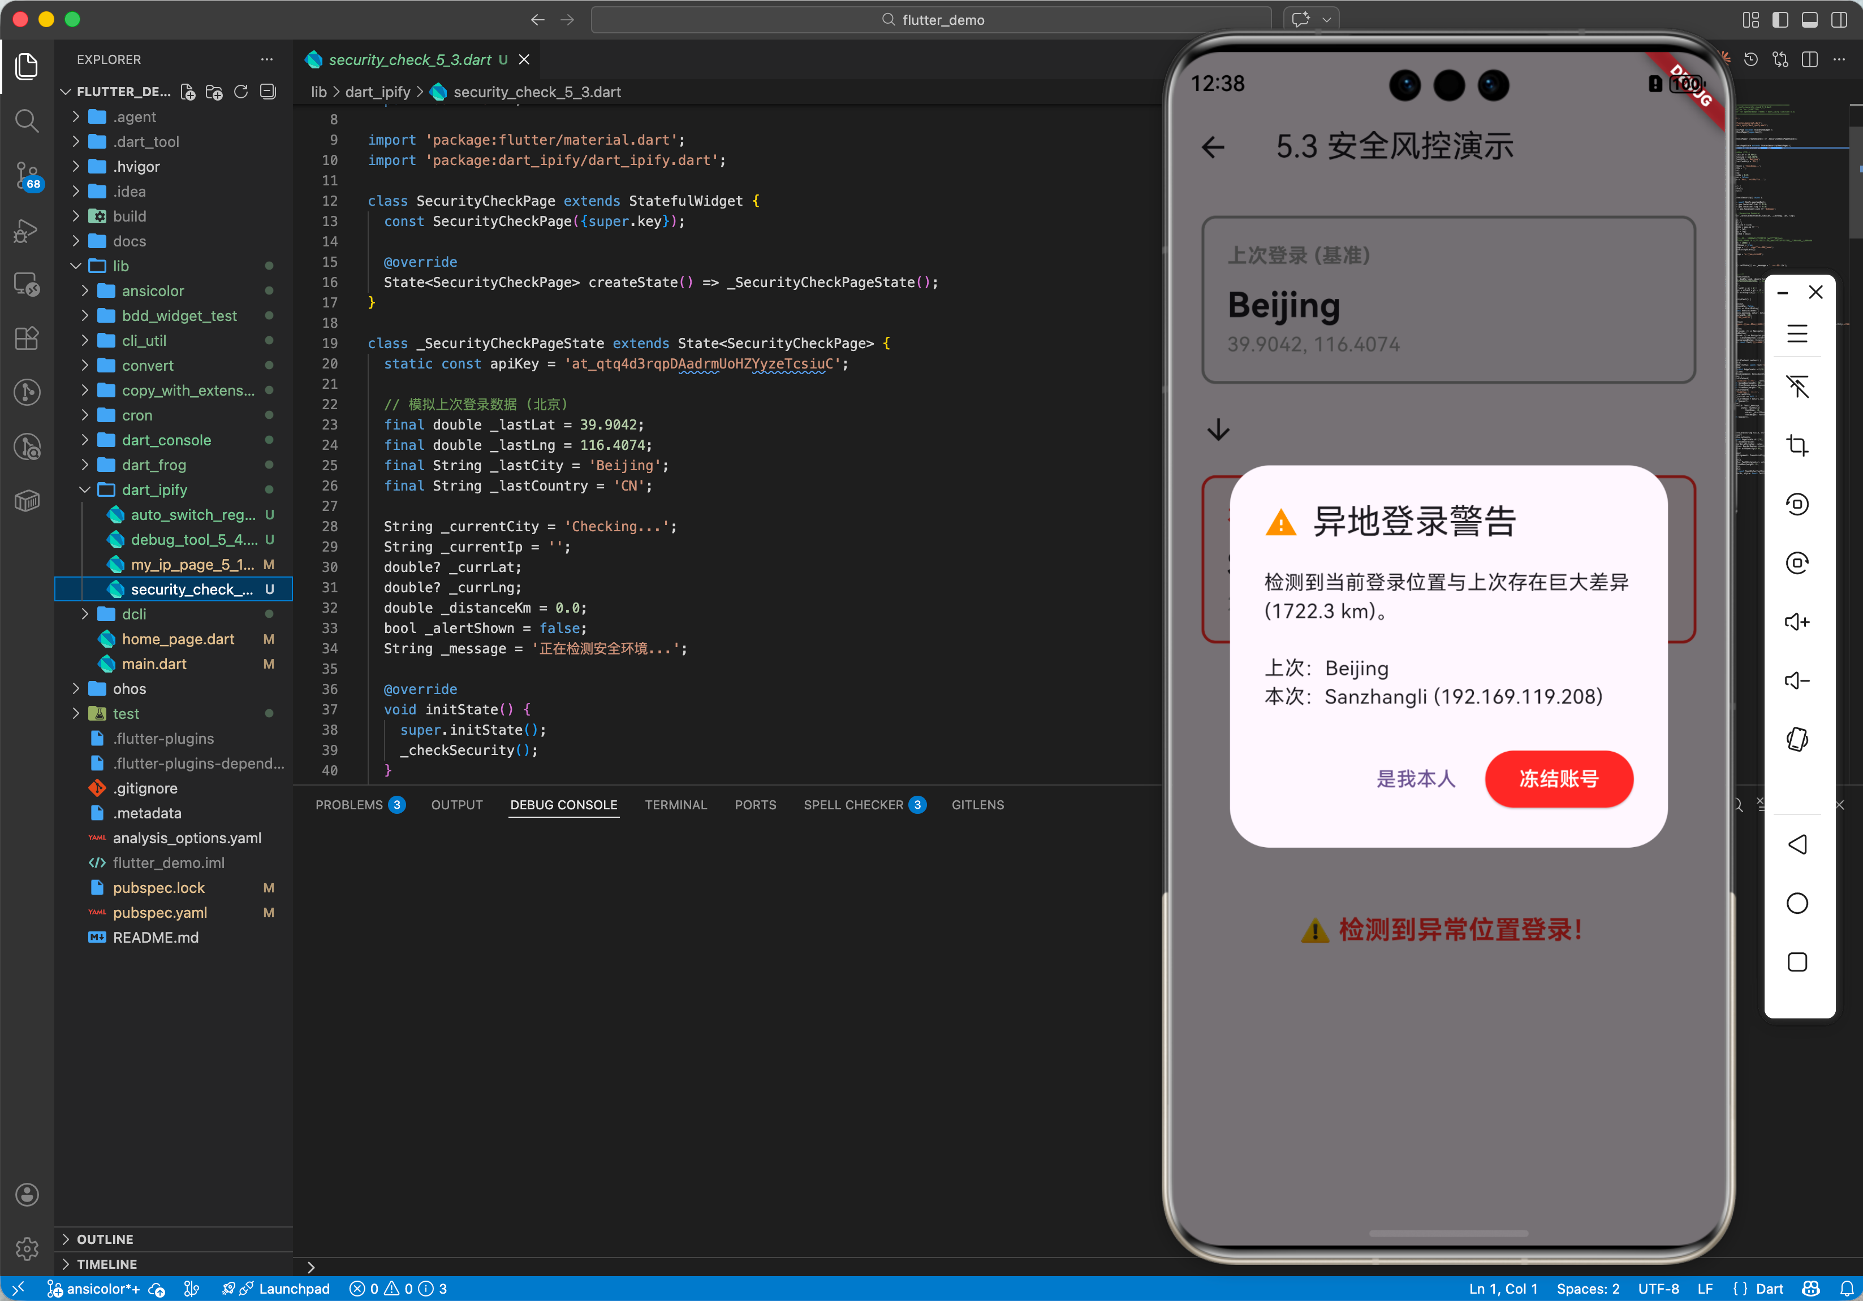1863x1301 pixels.
Task: Expand the OUTLINE section
Action: tap(105, 1239)
